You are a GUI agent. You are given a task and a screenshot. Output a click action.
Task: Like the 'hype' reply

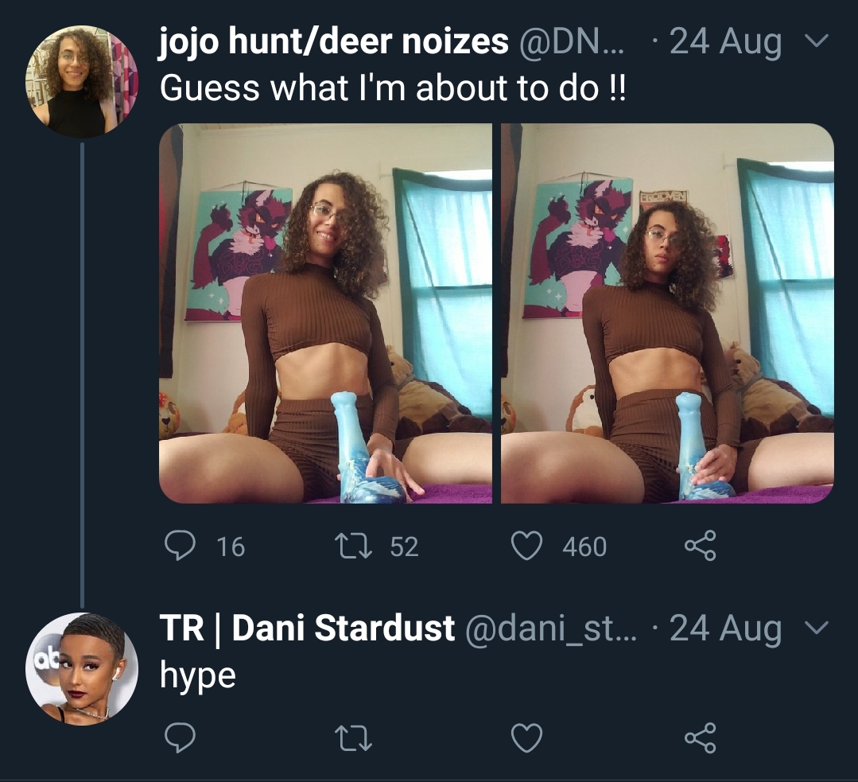tap(526, 737)
